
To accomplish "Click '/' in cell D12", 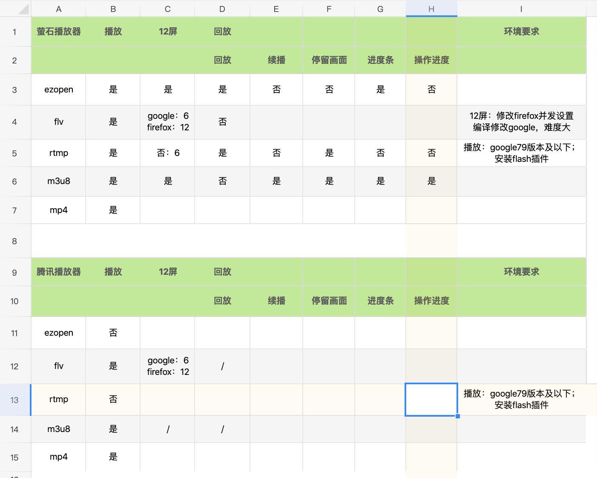I will click(x=222, y=366).
